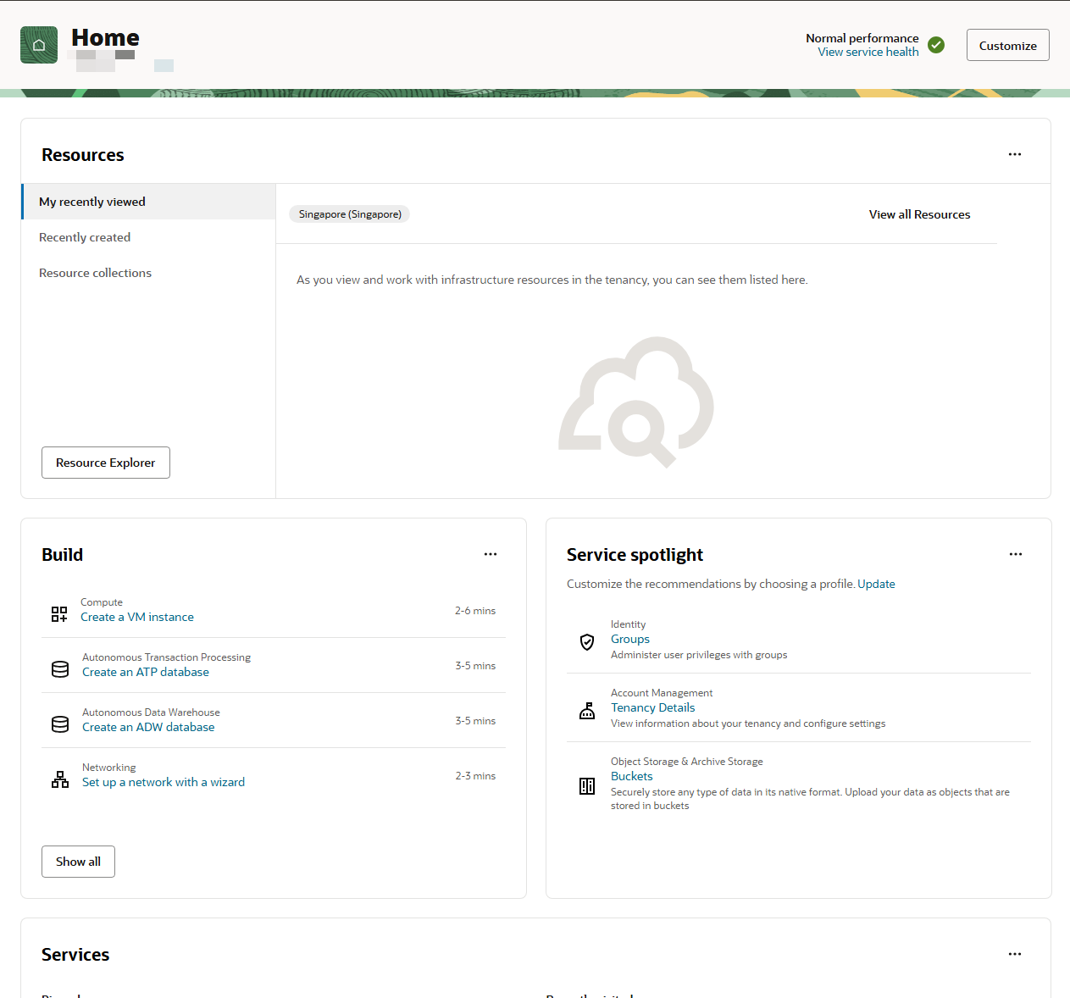Click the Resources section heading
Image resolution: width=1070 pixels, height=998 pixels.
click(83, 155)
